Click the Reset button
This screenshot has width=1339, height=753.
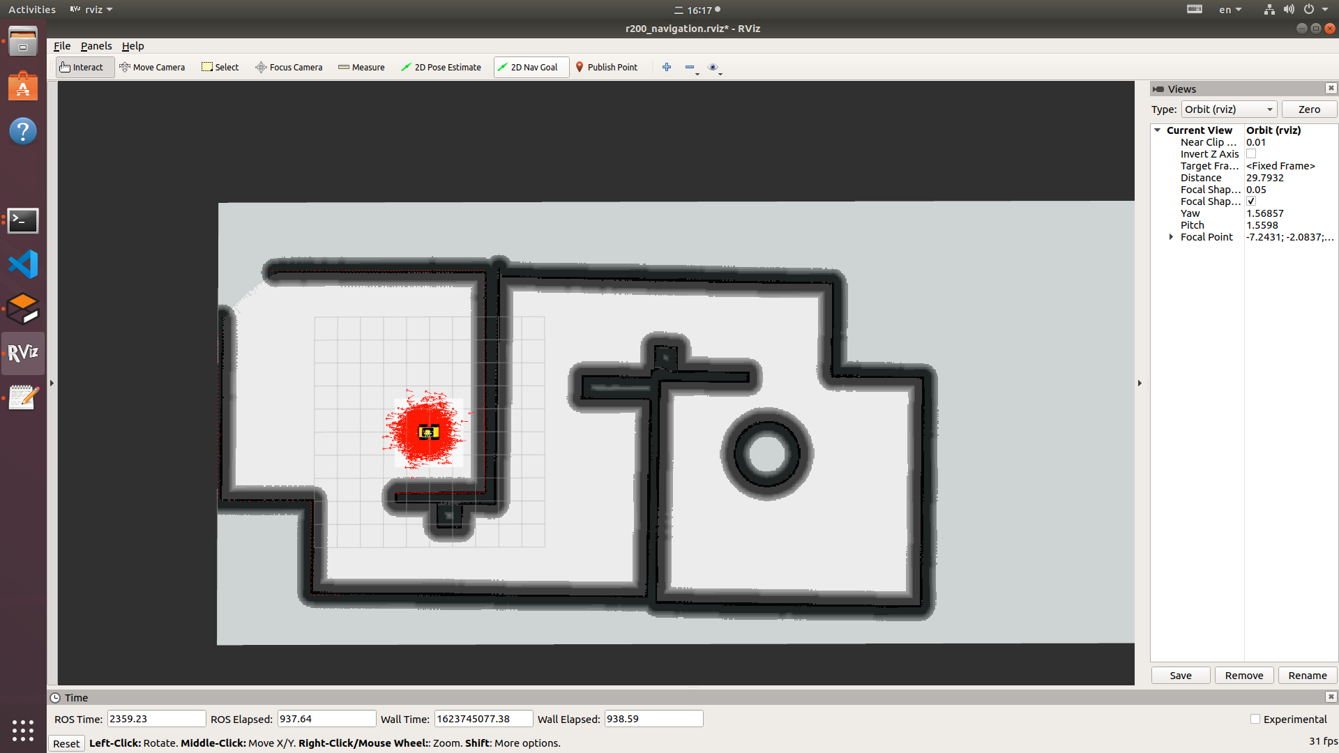[66, 743]
